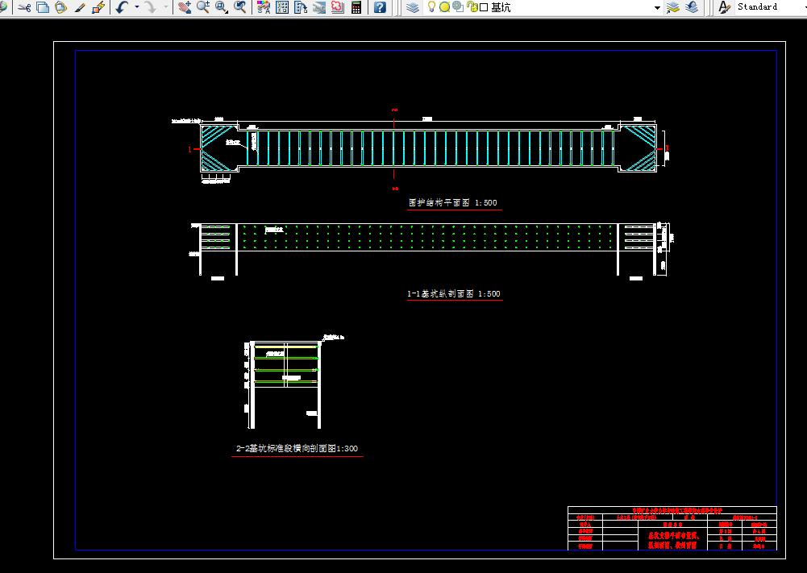The image size is (807, 573).
Task: Toggle freeze sun icon for 基坑 layer
Action: 445,7
